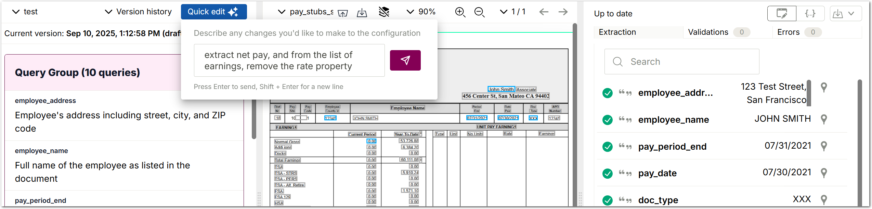Open the export results download menu
This screenshot has height=209, width=872.
(x=845, y=14)
